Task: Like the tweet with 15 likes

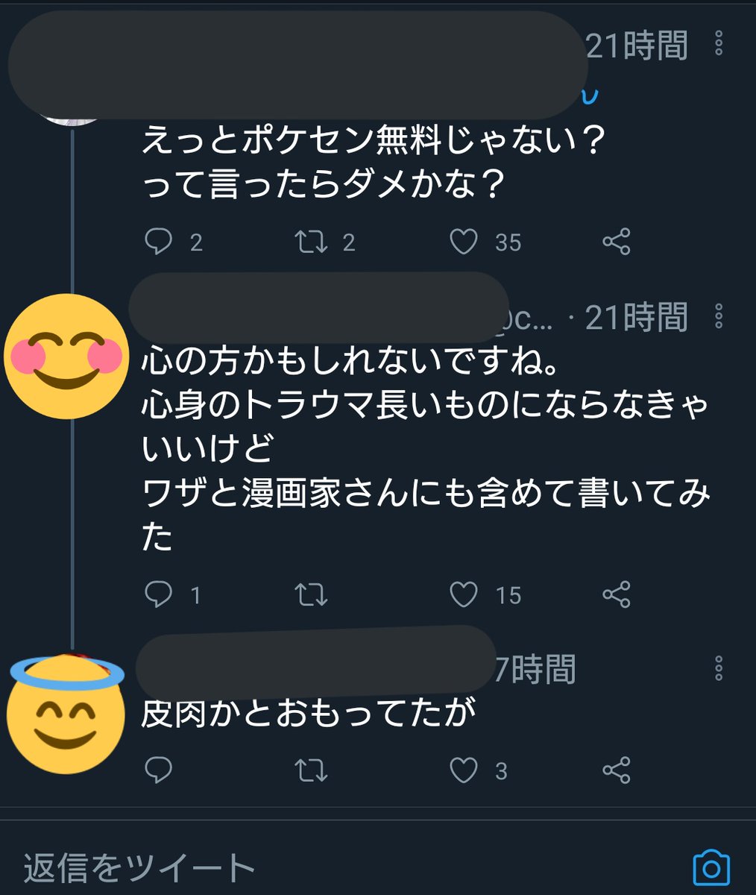Action: 464,594
